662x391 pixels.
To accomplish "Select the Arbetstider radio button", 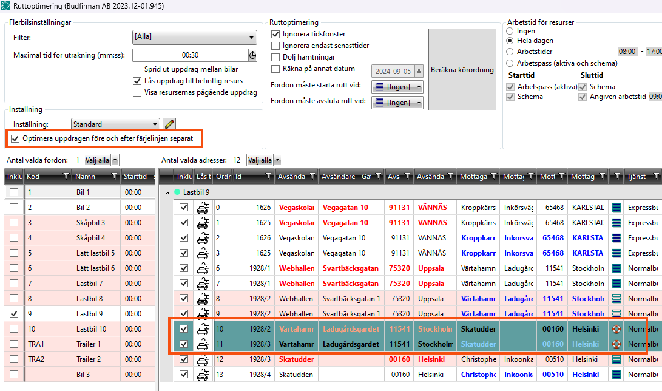I will click(x=510, y=52).
